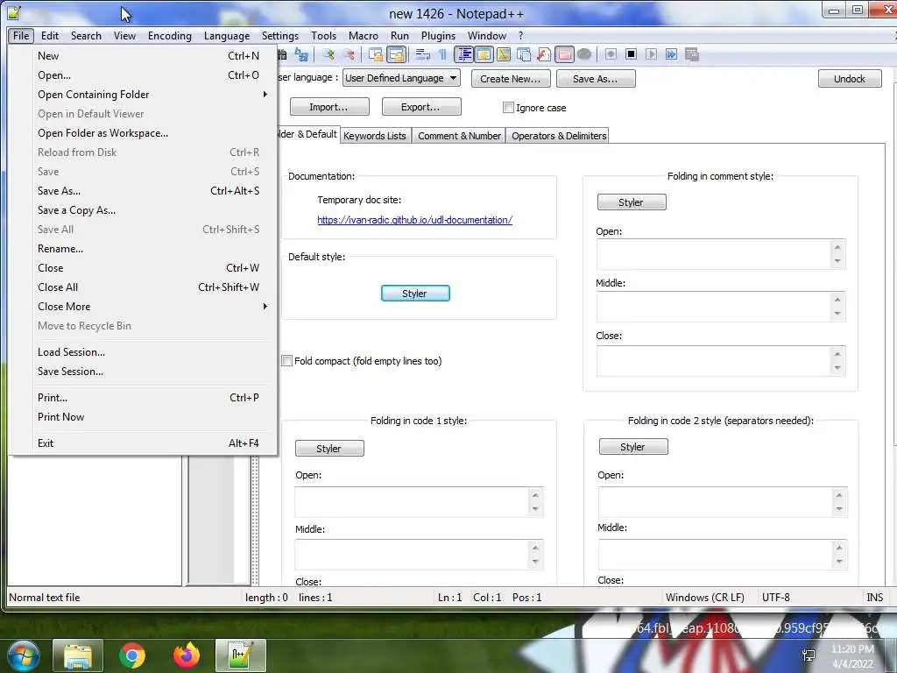
Task: Check Fold compact (fold empty lines too)
Action: tap(287, 360)
